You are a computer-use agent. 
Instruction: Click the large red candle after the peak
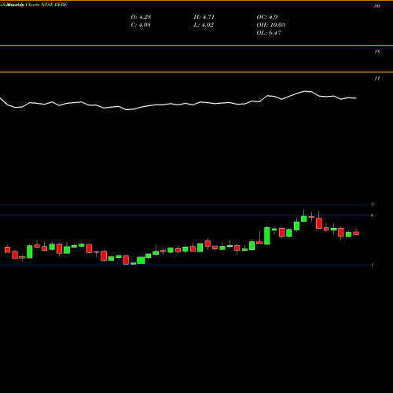pos(319,223)
